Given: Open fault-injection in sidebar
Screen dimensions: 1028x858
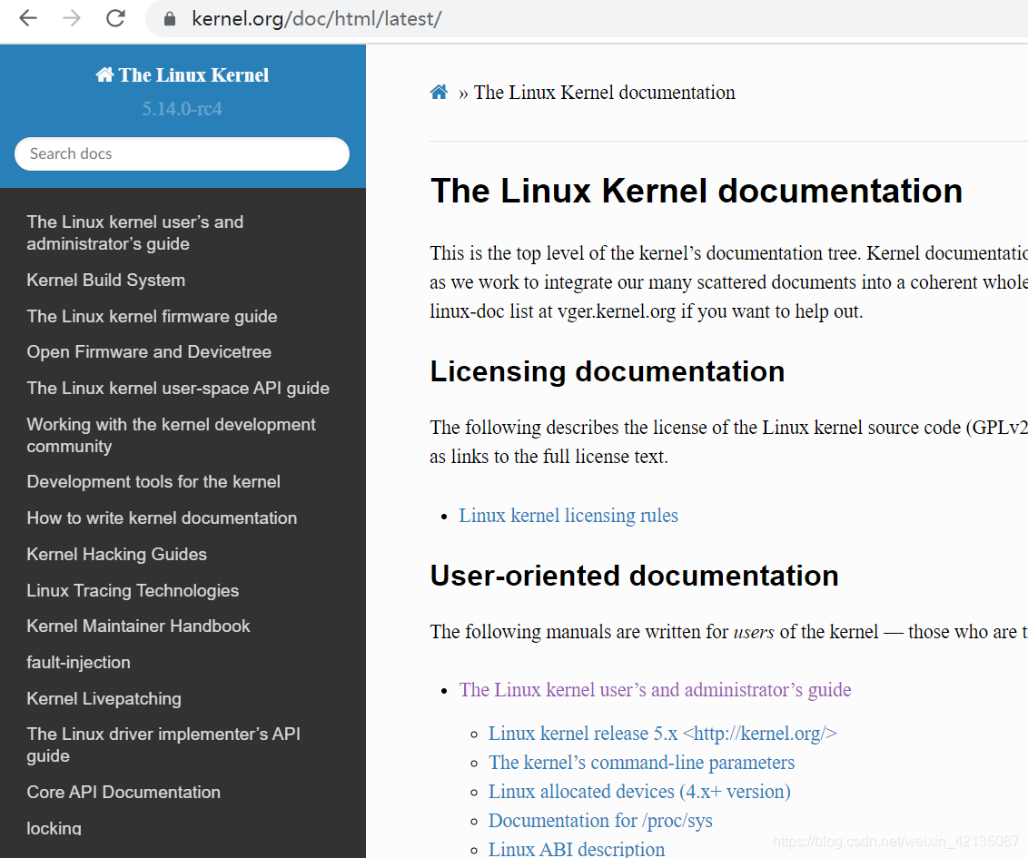Looking at the screenshot, I should pos(79,662).
